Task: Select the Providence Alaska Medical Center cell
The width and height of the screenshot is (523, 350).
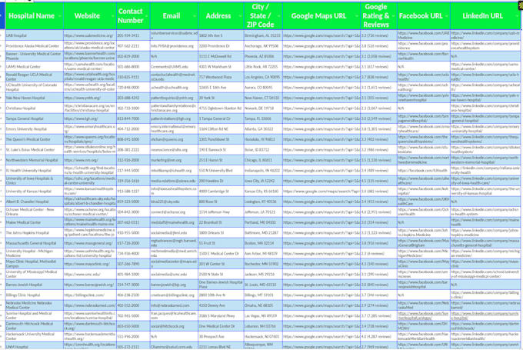Action: click(x=34, y=45)
